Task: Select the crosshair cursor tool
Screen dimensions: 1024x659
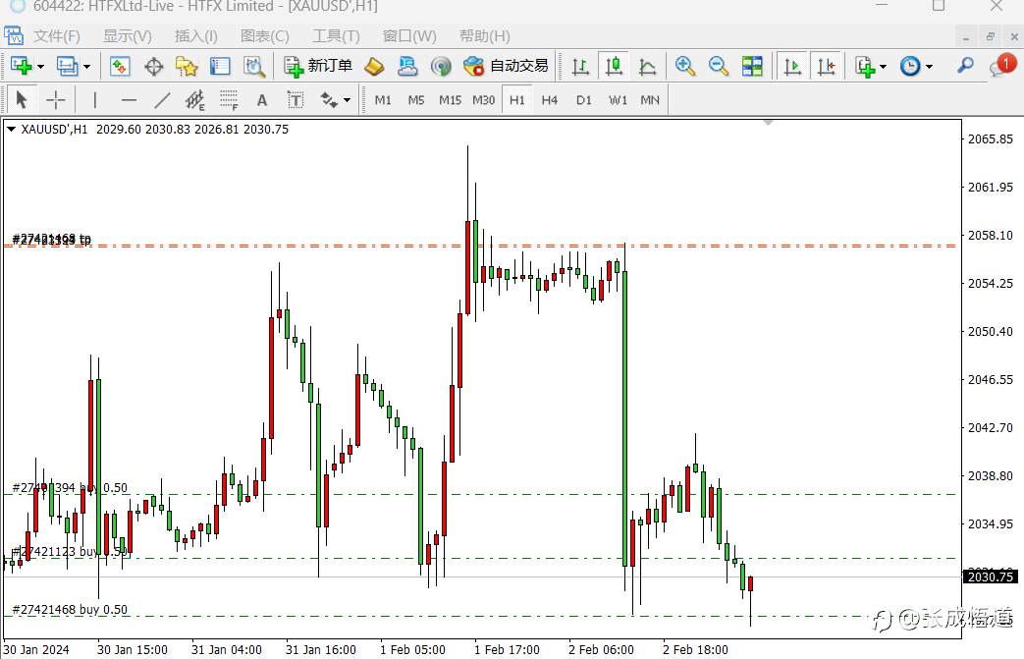Action: click(x=56, y=100)
